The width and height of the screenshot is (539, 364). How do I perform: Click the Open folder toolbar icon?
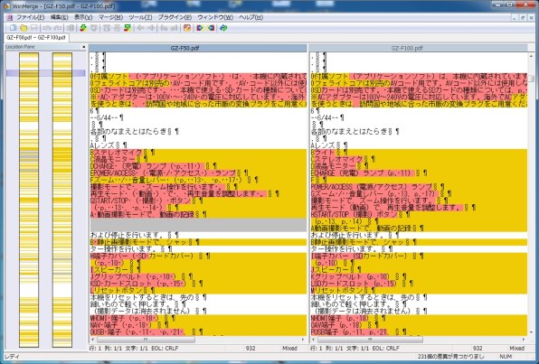pyautogui.click(x=24, y=28)
